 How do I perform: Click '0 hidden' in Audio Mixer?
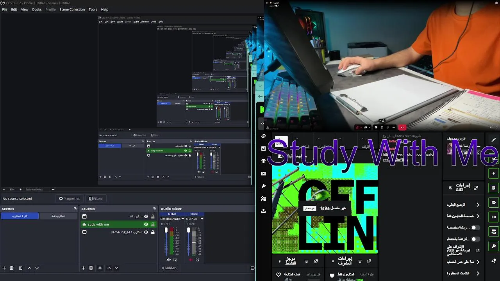(169, 268)
